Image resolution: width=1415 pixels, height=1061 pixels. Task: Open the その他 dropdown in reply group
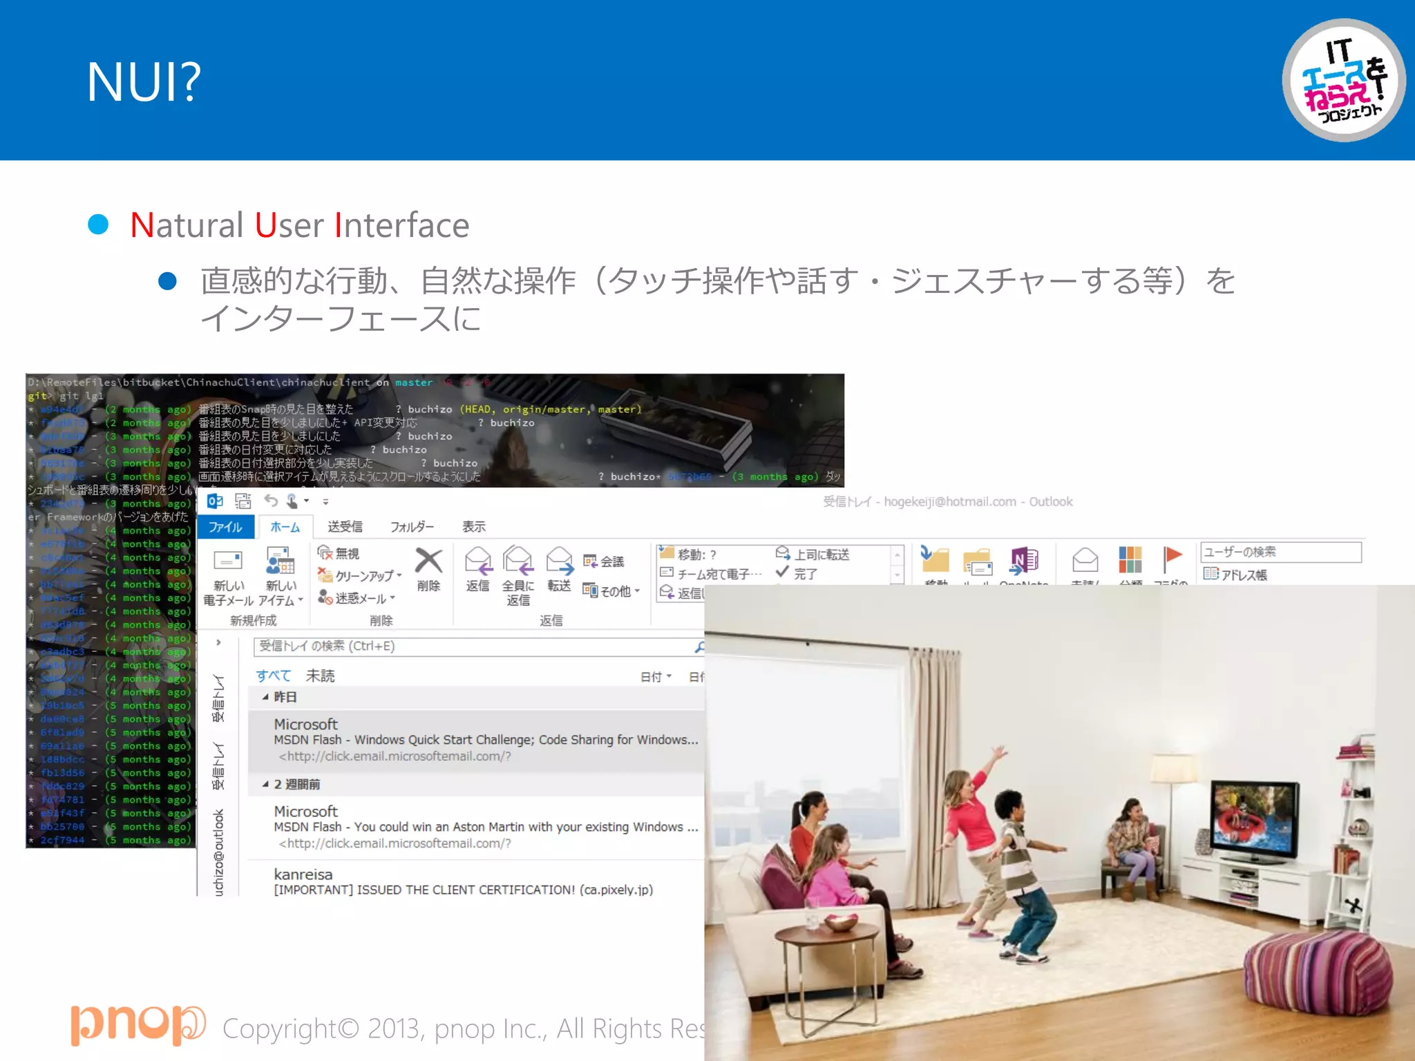[x=611, y=591]
